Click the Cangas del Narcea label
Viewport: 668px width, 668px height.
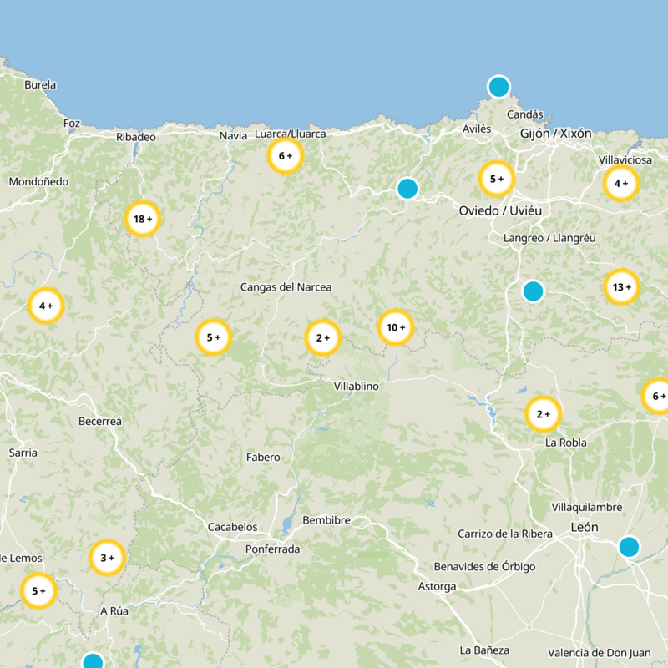(286, 287)
